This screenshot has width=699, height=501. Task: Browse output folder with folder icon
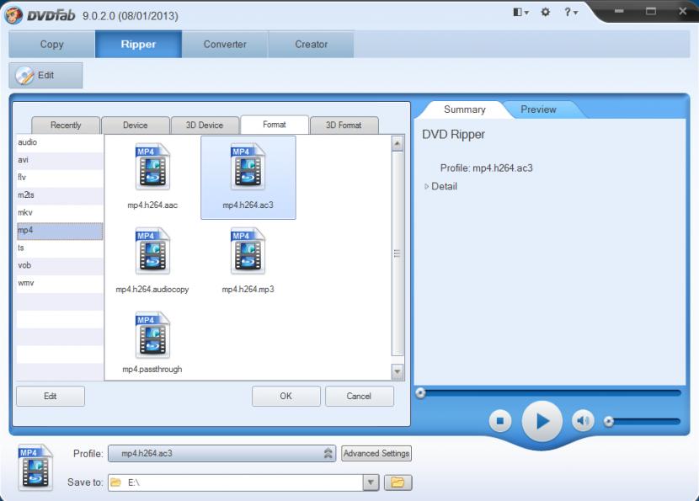(x=398, y=482)
